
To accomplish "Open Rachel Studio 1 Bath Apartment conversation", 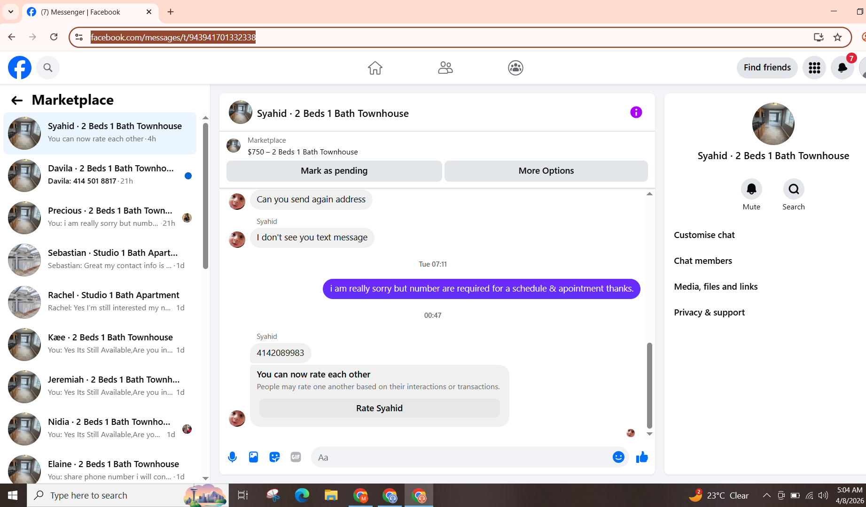I will point(100,302).
